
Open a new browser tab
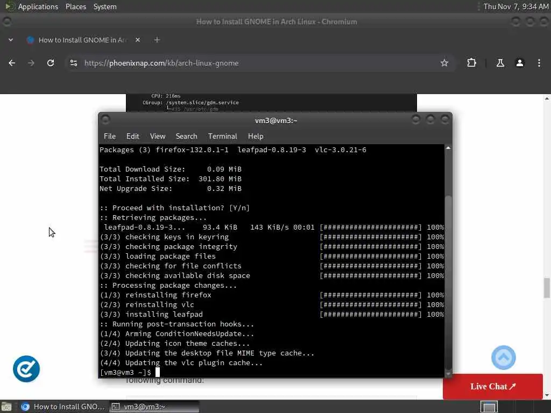pyautogui.click(x=157, y=40)
